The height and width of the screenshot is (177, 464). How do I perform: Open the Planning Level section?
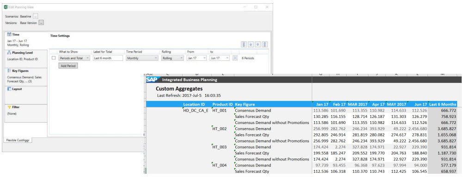(x=26, y=59)
